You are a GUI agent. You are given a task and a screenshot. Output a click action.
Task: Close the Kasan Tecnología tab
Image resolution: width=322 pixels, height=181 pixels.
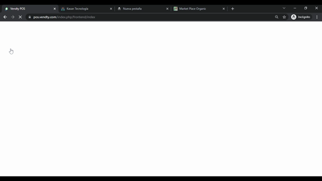[111, 9]
